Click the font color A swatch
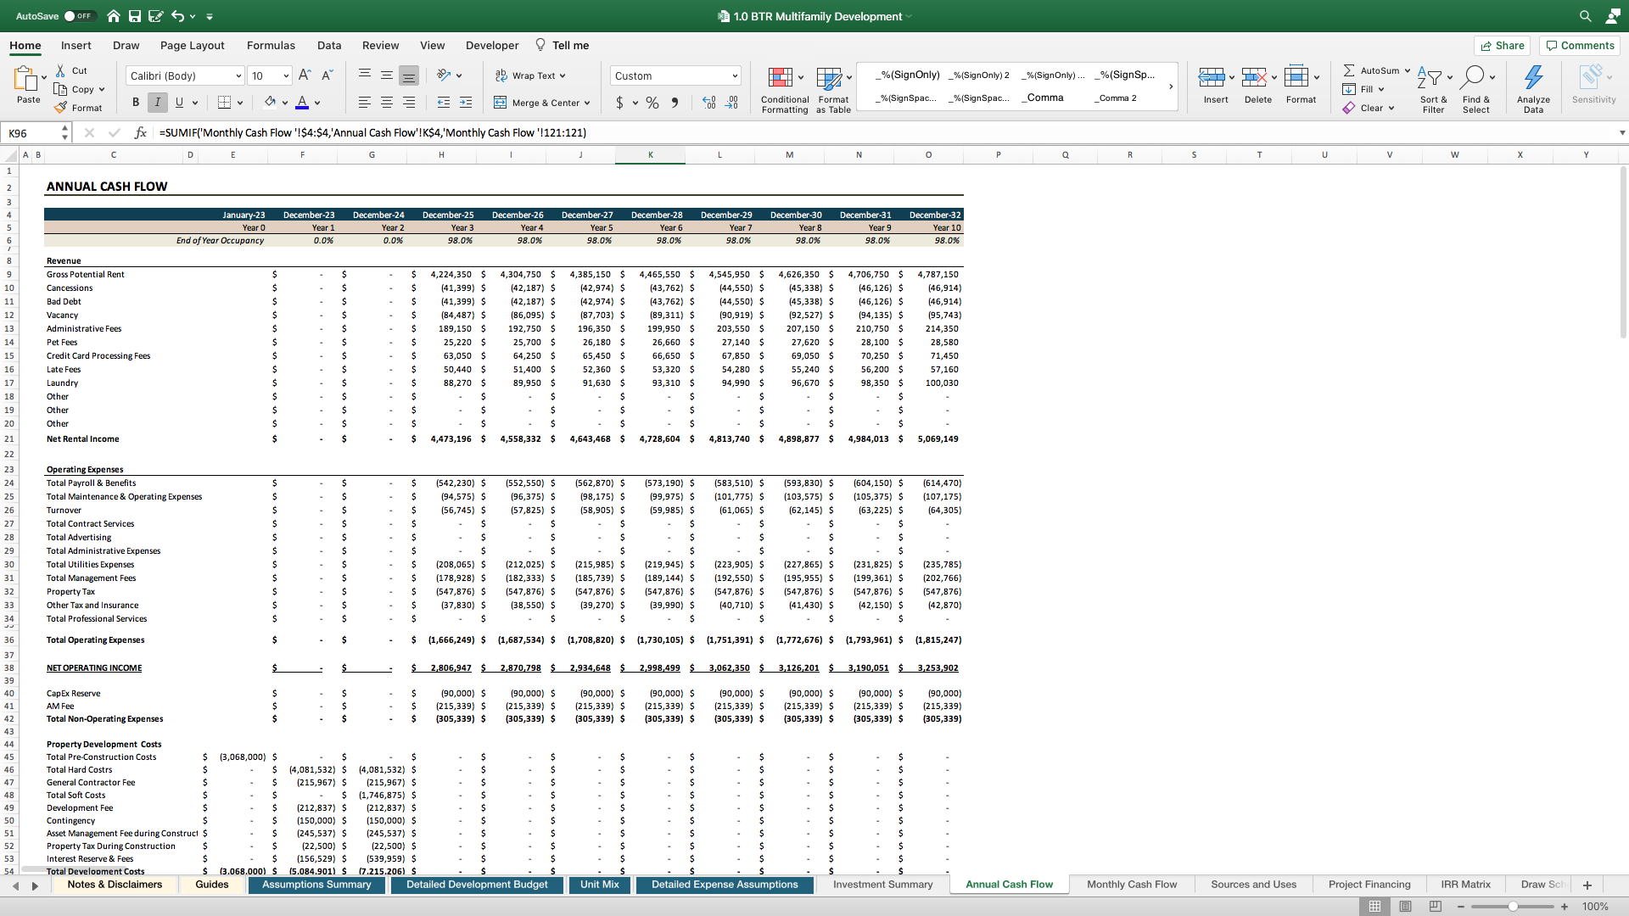The height and width of the screenshot is (916, 1629). pyautogui.click(x=302, y=103)
